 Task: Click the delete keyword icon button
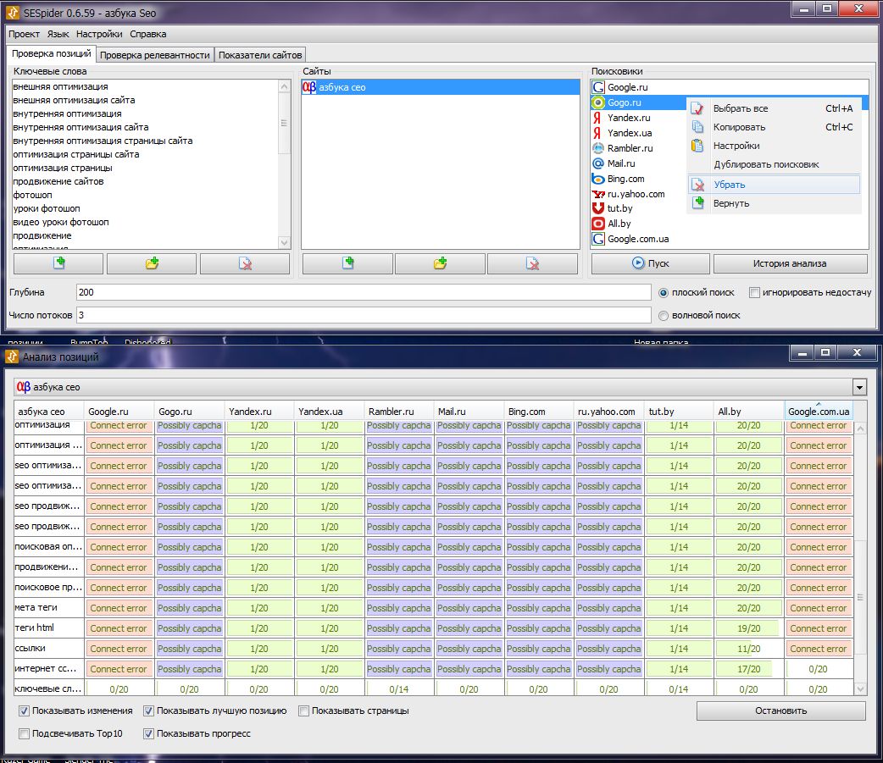click(x=245, y=263)
